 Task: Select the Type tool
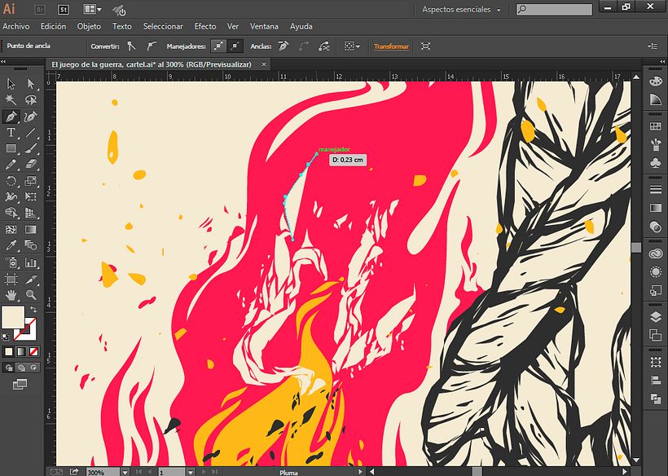pos(11,132)
